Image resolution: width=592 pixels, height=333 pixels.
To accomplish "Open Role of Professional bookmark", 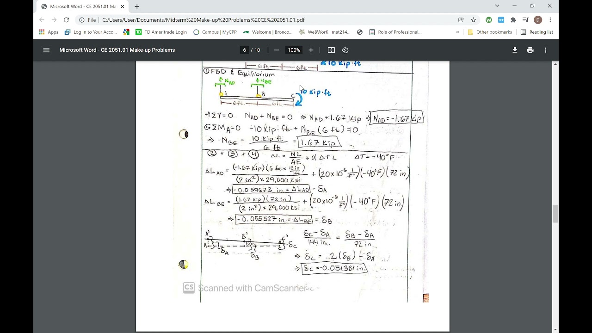I will pyautogui.click(x=395, y=32).
